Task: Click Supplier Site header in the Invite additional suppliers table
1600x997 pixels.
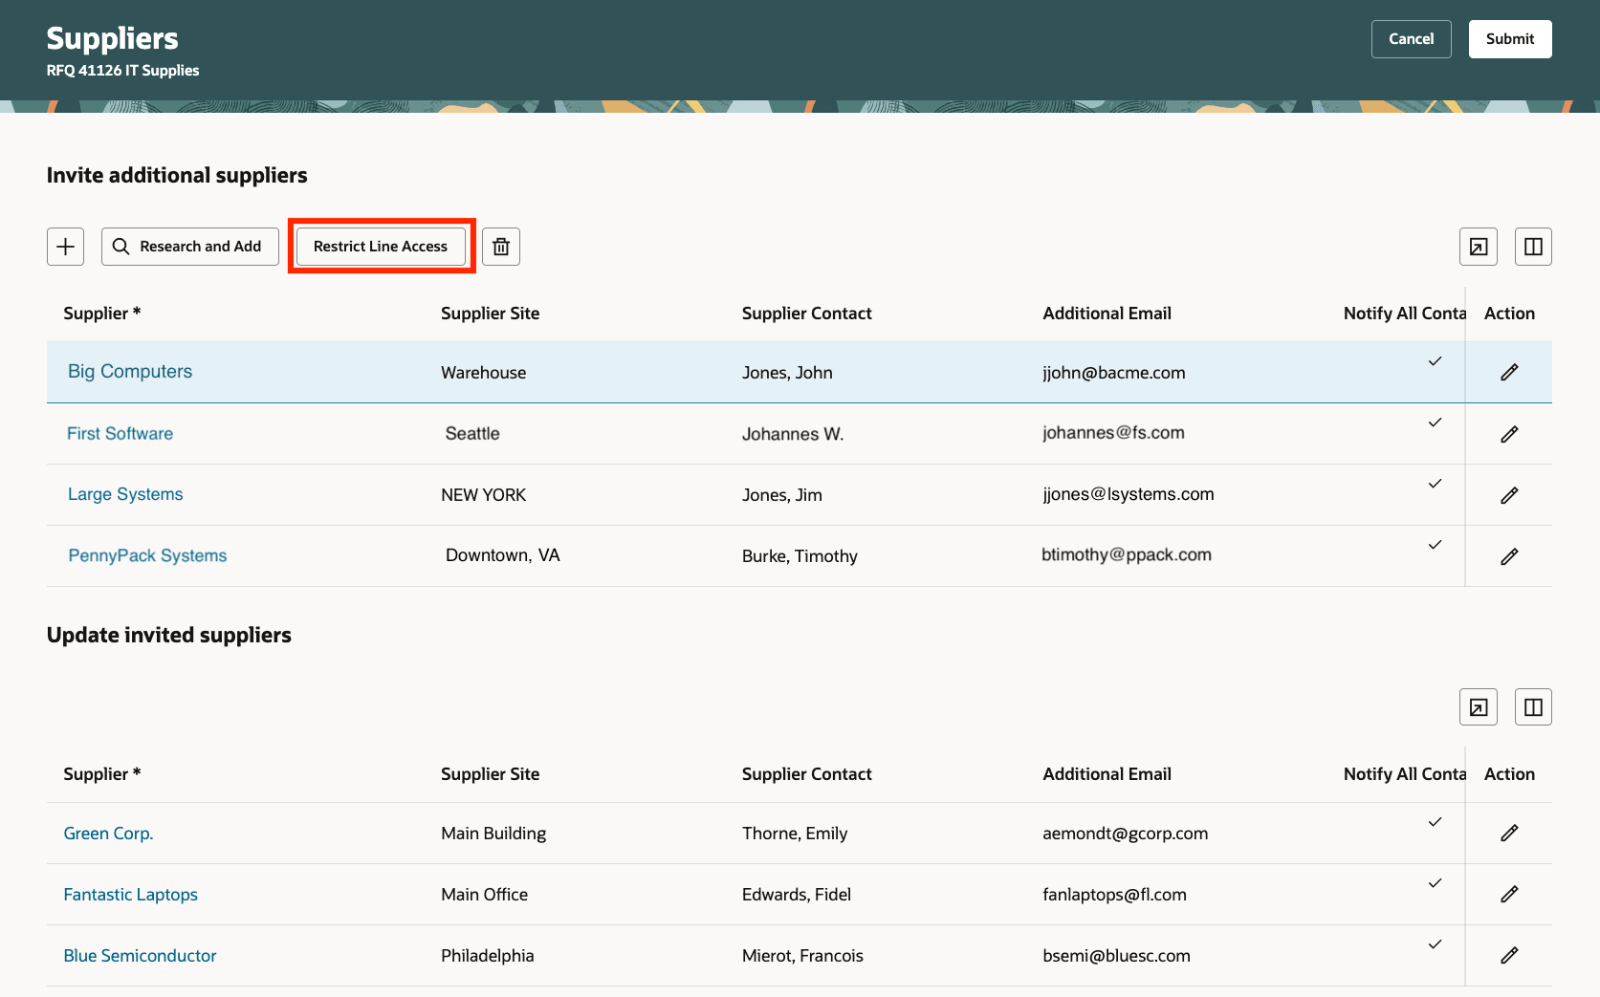Action: [490, 314]
